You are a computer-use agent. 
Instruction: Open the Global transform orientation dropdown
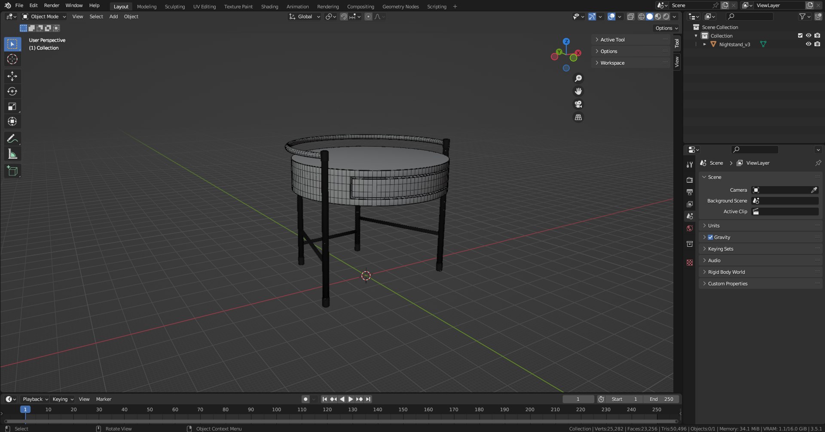304,16
